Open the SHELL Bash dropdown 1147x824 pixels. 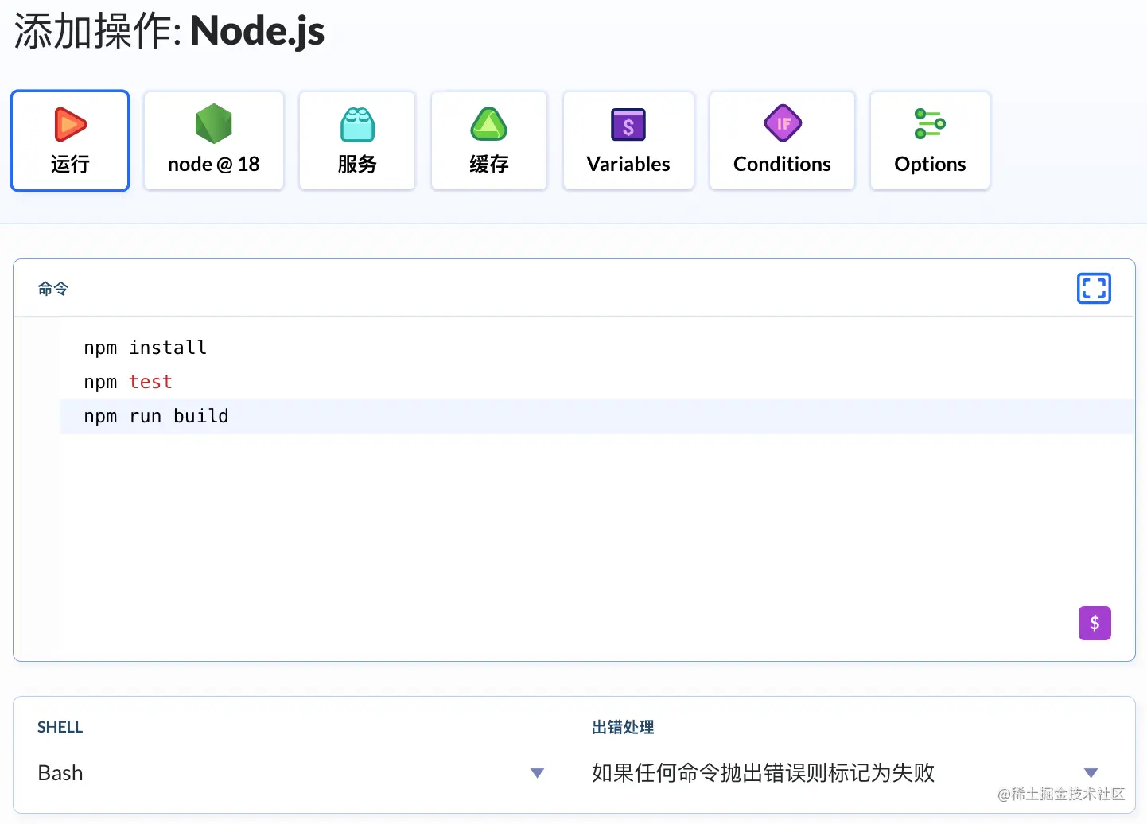click(x=291, y=772)
